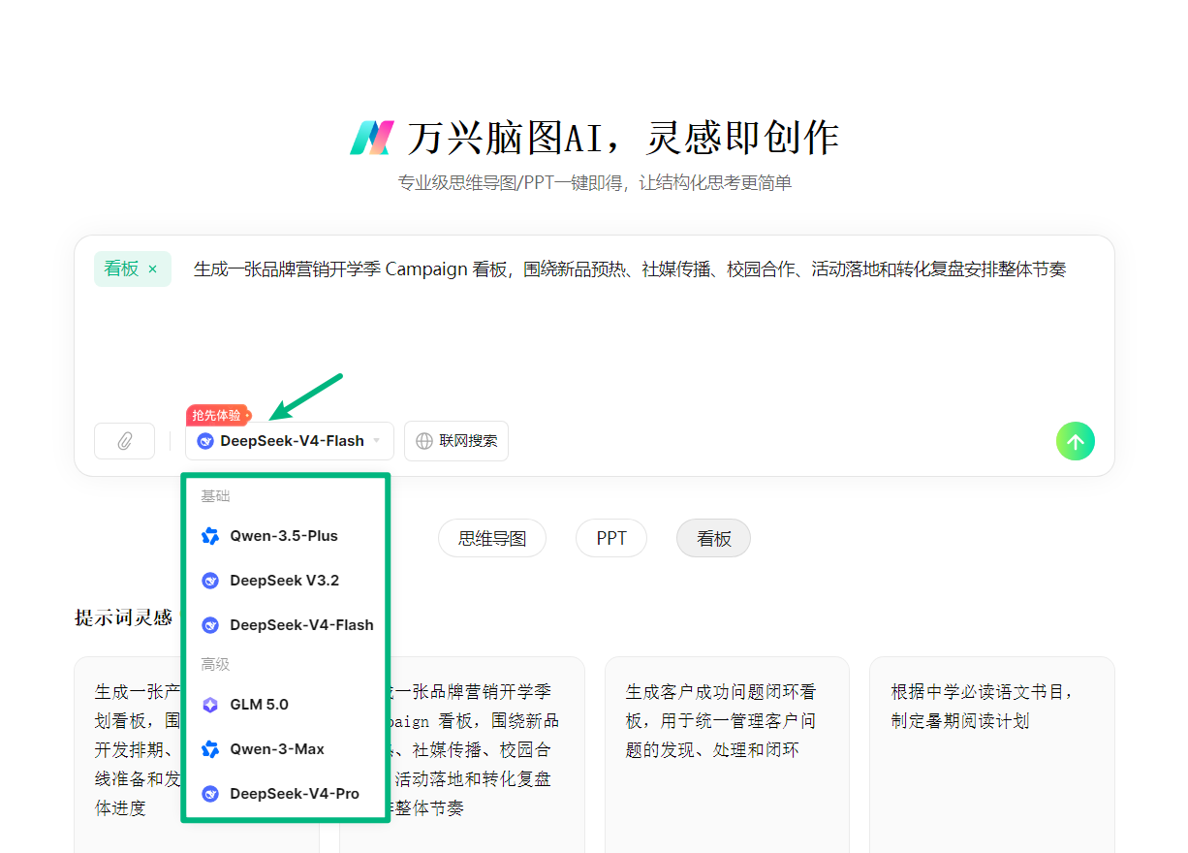Open the 中学必读语文书目 reading plan card

[x=992, y=755]
